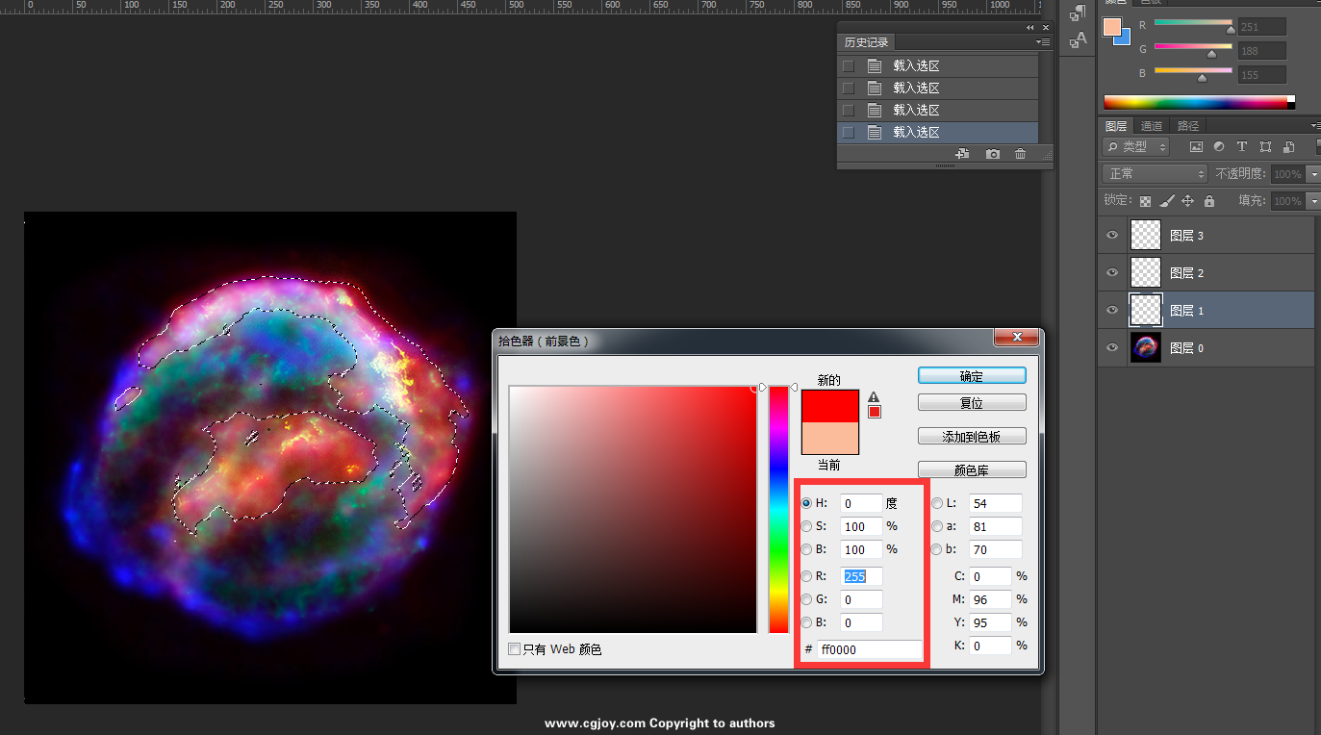This screenshot has height=735, width=1321.
Task: Click the H hue value field
Action: [x=861, y=503]
